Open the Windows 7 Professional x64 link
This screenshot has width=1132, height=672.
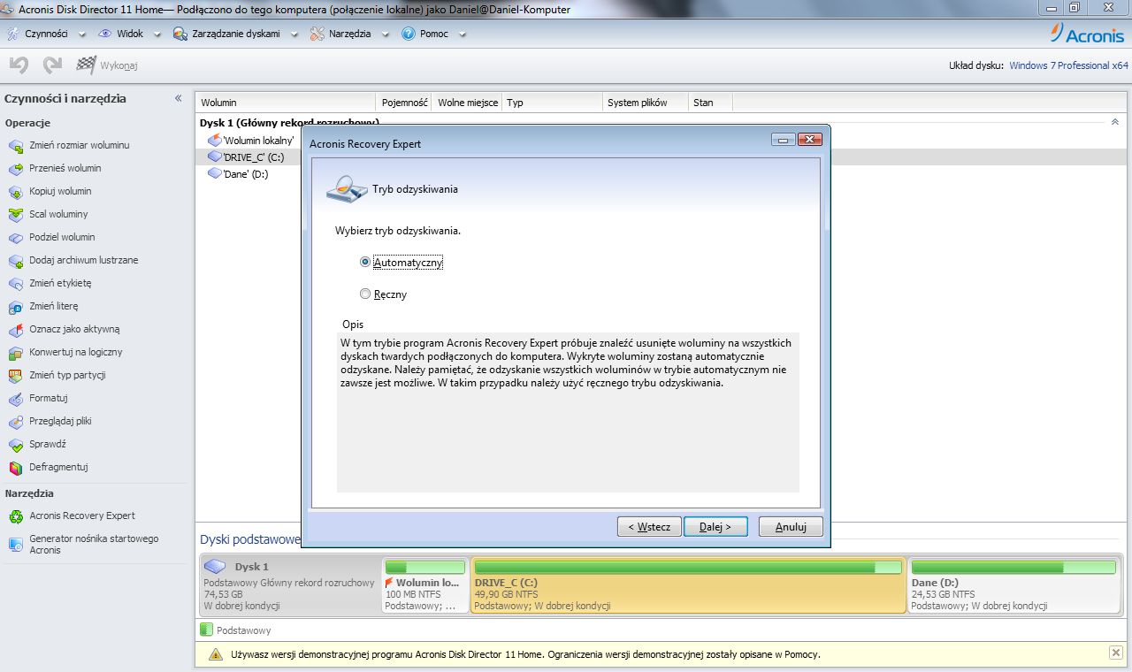click(x=1068, y=65)
